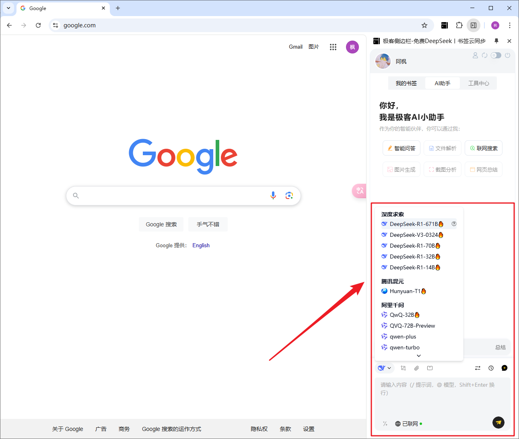Viewport: 519px width, 439px height.
Task: Toggle the light/dark theme switch
Action: 496,55
